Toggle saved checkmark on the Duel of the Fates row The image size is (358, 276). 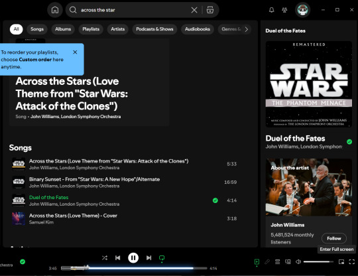[x=215, y=200]
